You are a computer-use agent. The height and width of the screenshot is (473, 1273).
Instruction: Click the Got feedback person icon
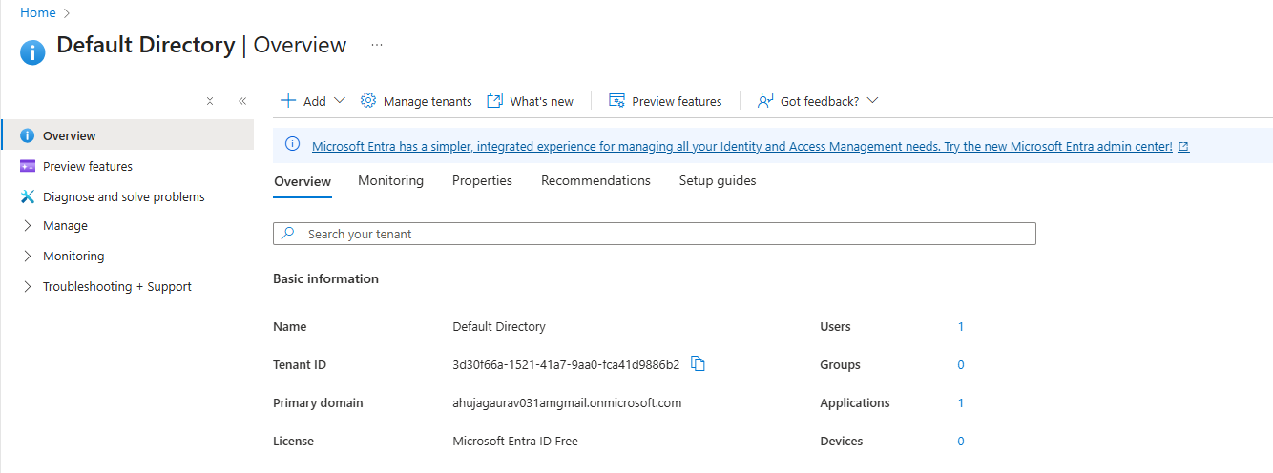click(x=764, y=101)
